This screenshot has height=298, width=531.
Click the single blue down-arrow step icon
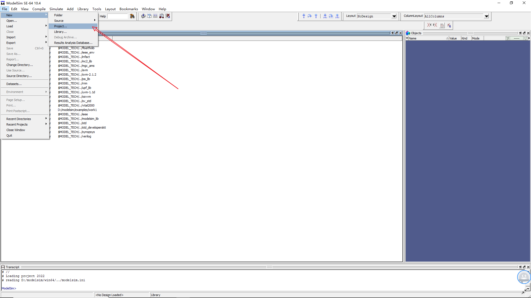click(x=304, y=16)
